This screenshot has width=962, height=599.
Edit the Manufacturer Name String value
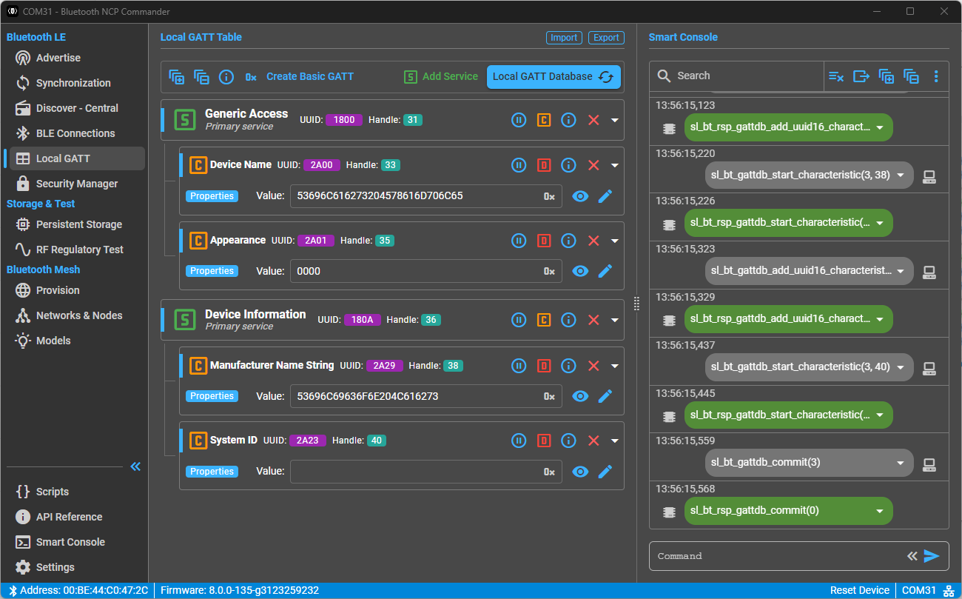[x=605, y=396]
